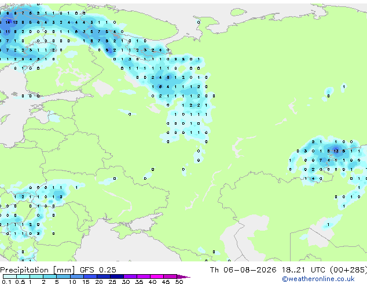Click the '20' legend scale label
Screen dimensions: 367x284
point(99,282)
